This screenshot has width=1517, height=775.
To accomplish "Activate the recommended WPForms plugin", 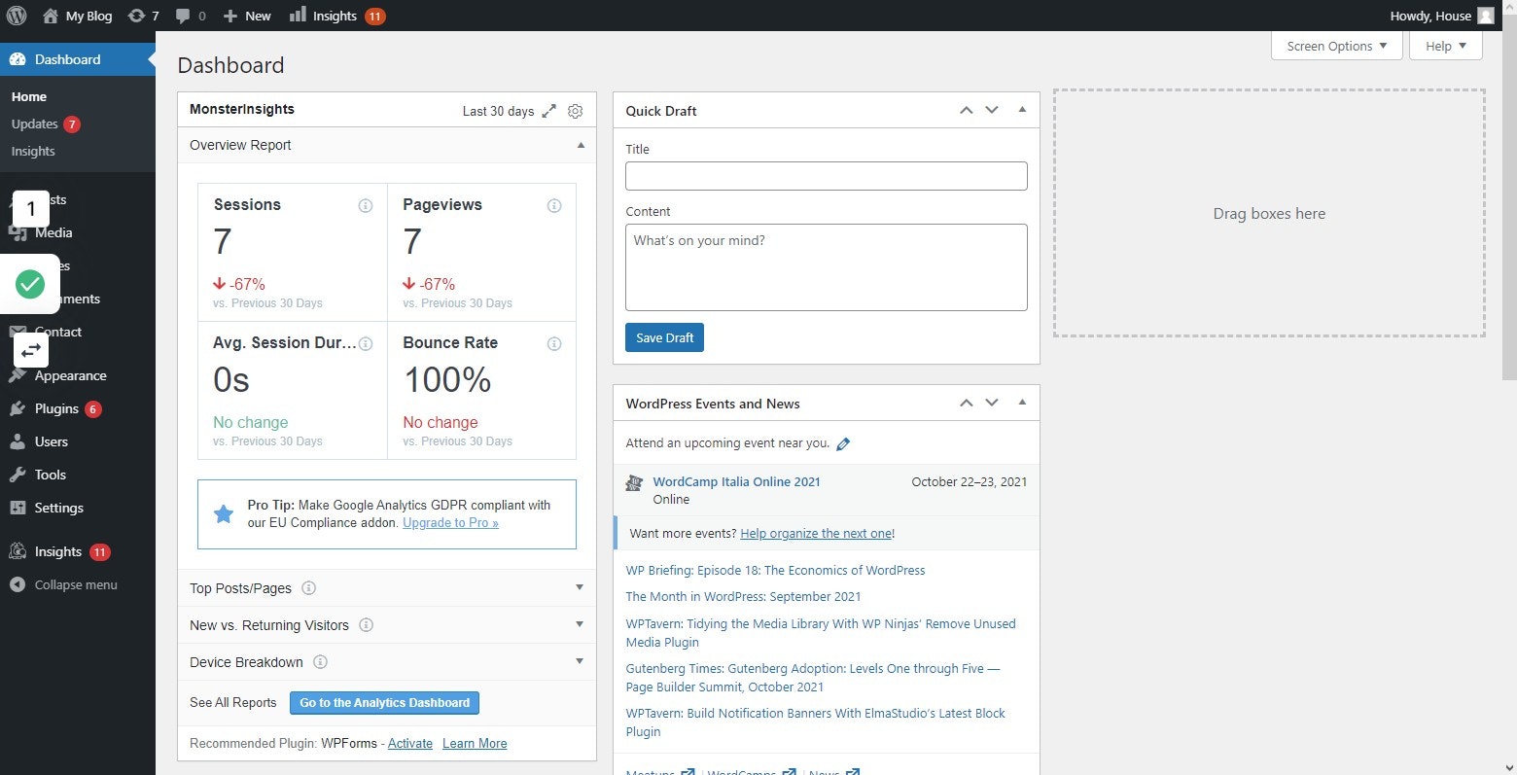I will [x=410, y=743].
